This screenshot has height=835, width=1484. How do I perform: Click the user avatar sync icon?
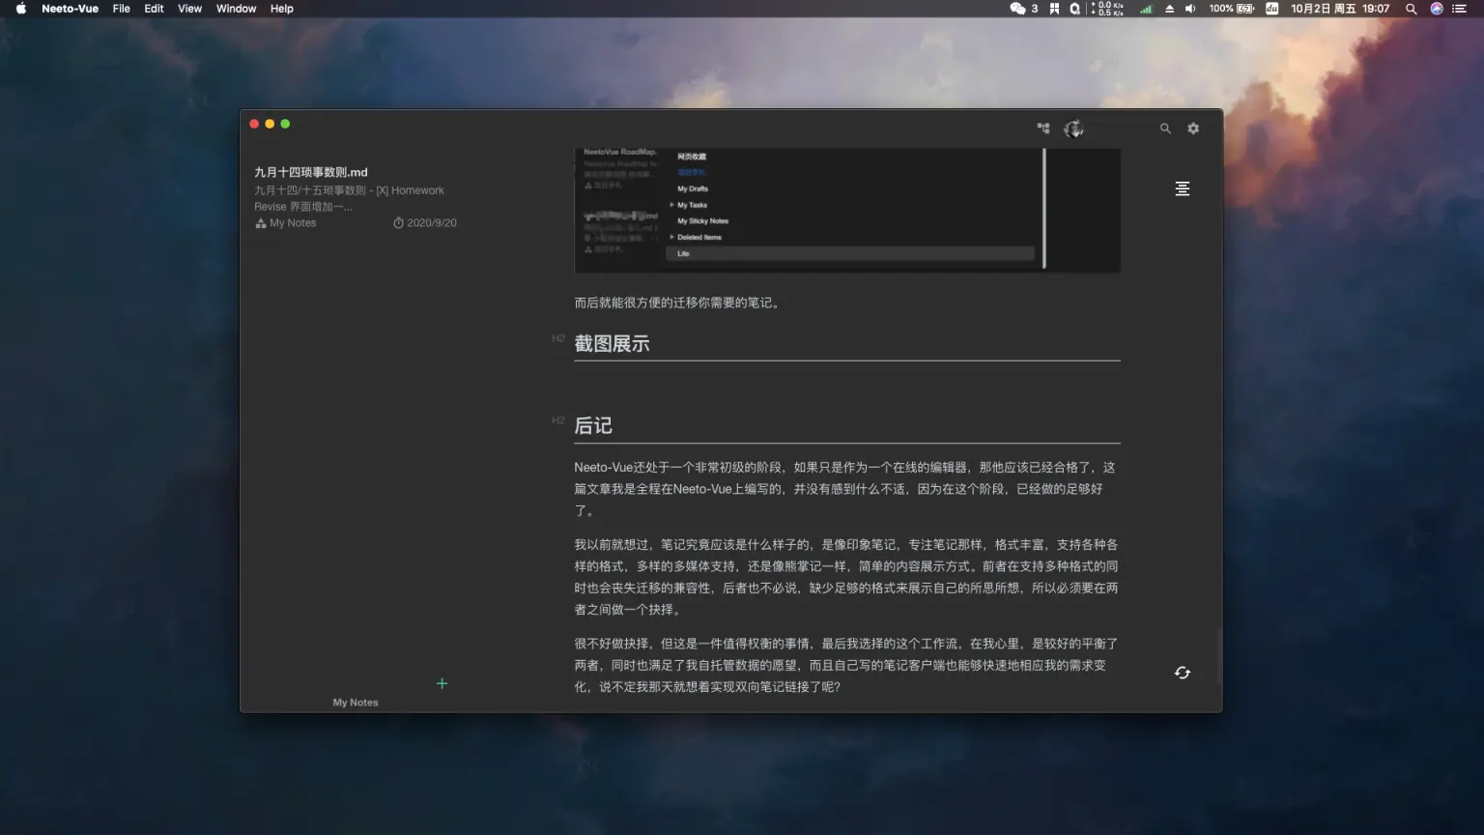pyautogui.click(x=1073, y=129)
